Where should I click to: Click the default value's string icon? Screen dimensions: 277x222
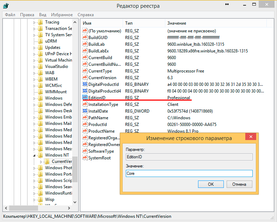(x=85, y=31)
